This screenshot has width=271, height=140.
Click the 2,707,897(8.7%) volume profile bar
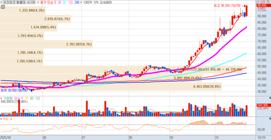[x=46, y=44]
